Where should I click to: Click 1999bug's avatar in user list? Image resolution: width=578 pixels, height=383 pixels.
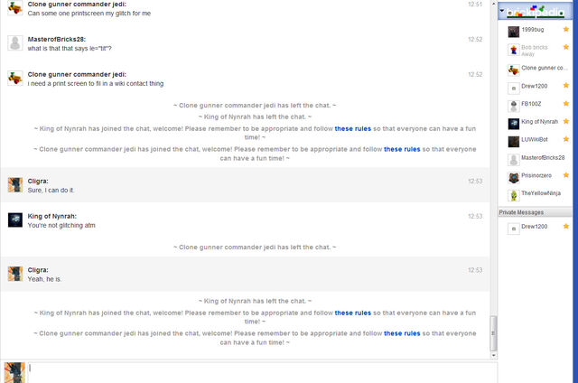(514, 32)
